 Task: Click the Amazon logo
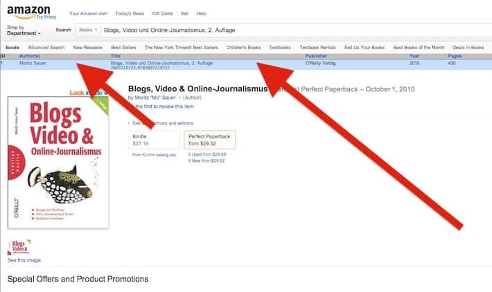(24, 12)
